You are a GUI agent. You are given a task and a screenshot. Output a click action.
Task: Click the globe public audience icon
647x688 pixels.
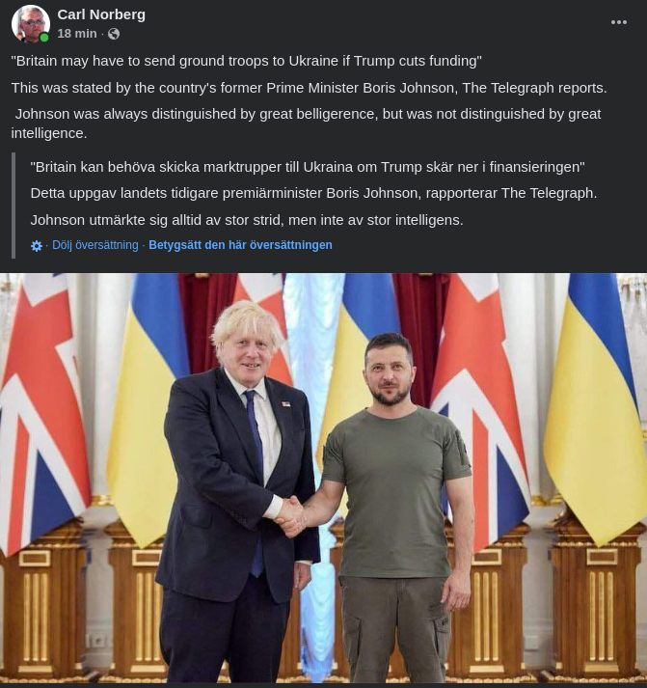(114, 34)
